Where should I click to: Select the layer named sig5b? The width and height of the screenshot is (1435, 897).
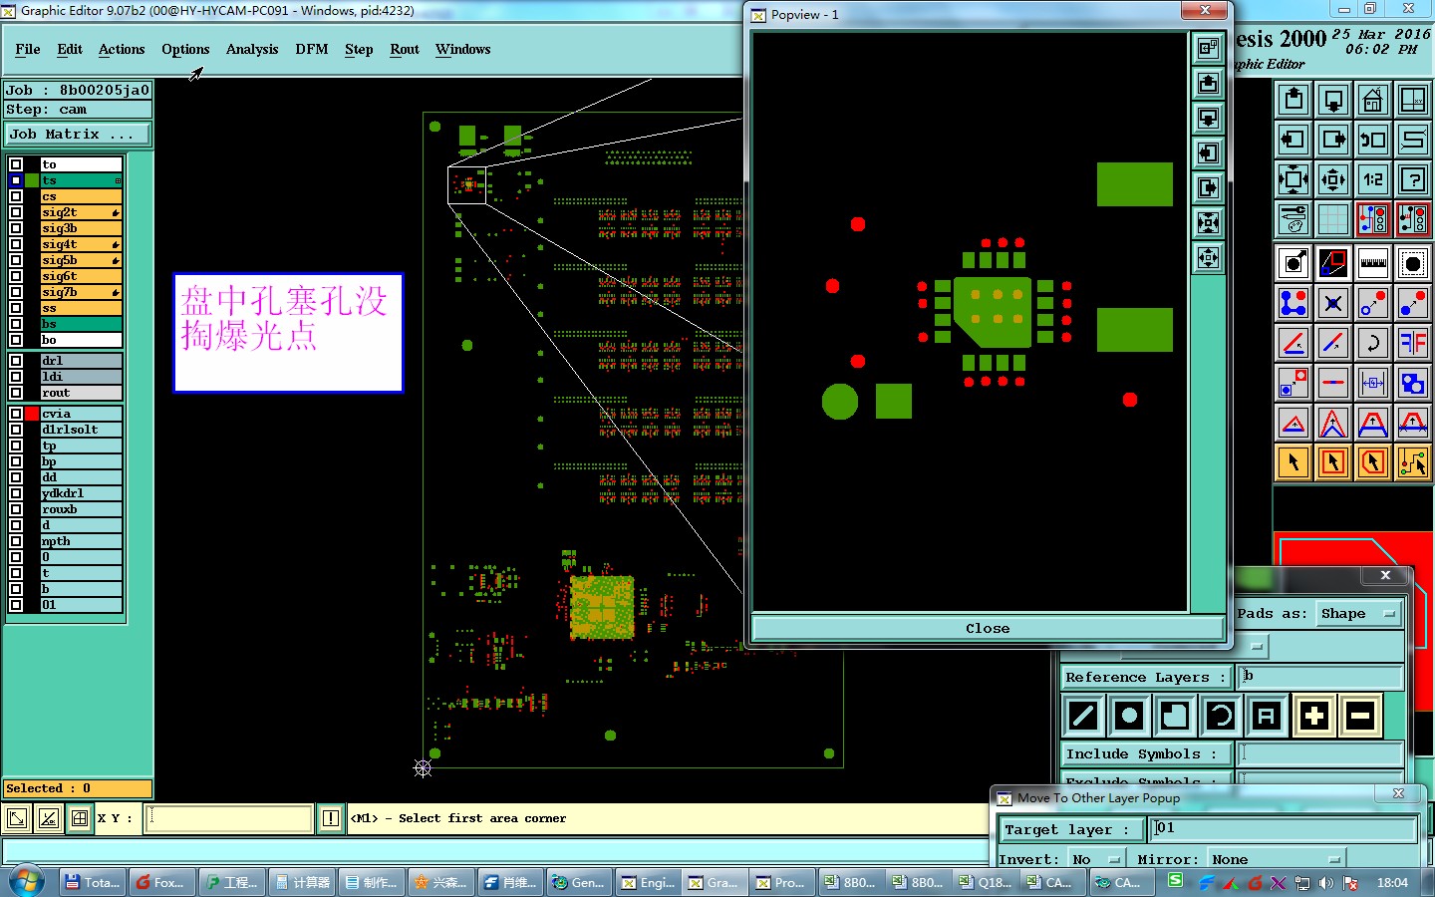pos(81,260)
